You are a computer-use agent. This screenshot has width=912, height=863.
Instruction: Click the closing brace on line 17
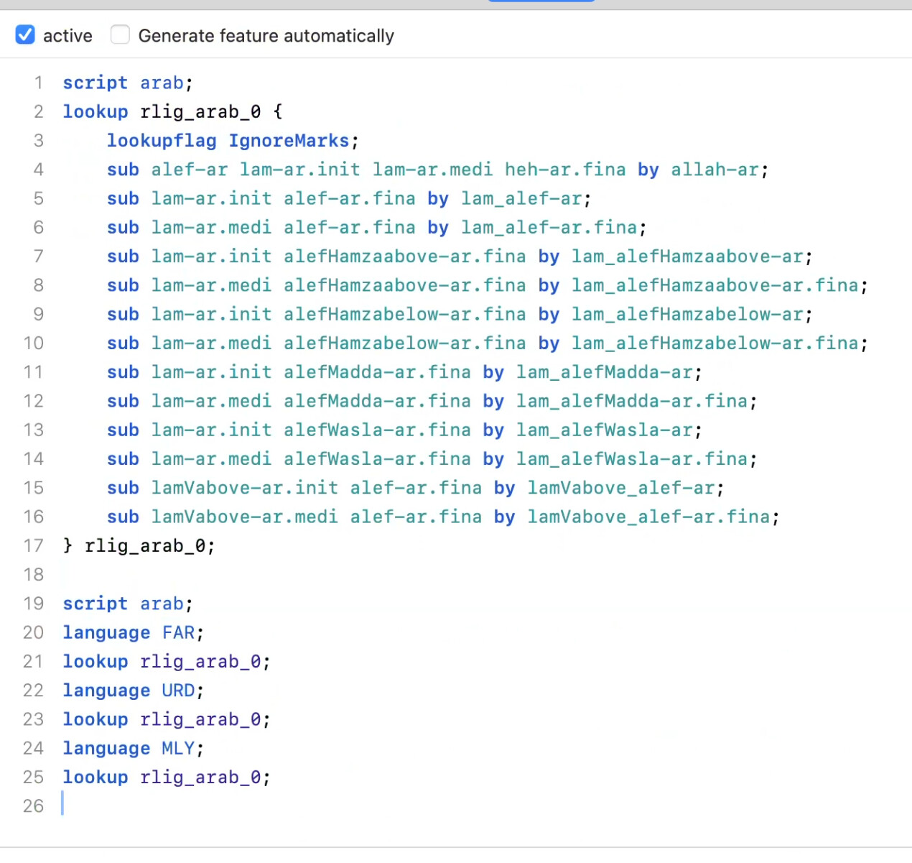(68, 545)
